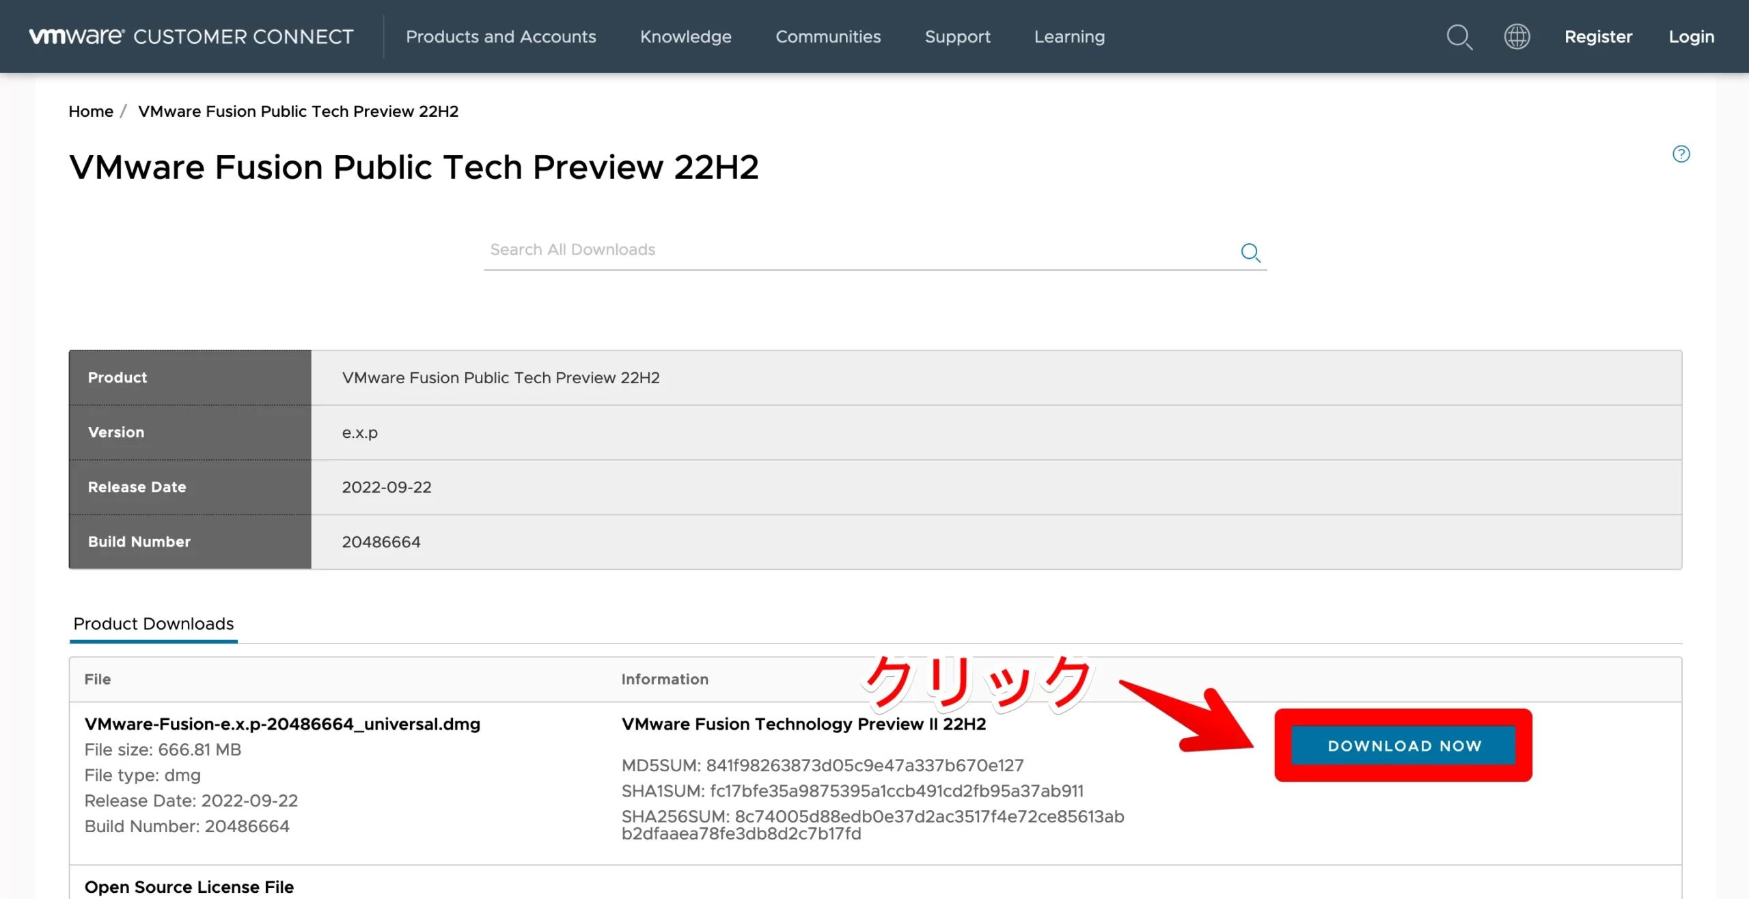
Task: Click the Register link
Action: click(1598, 36)
